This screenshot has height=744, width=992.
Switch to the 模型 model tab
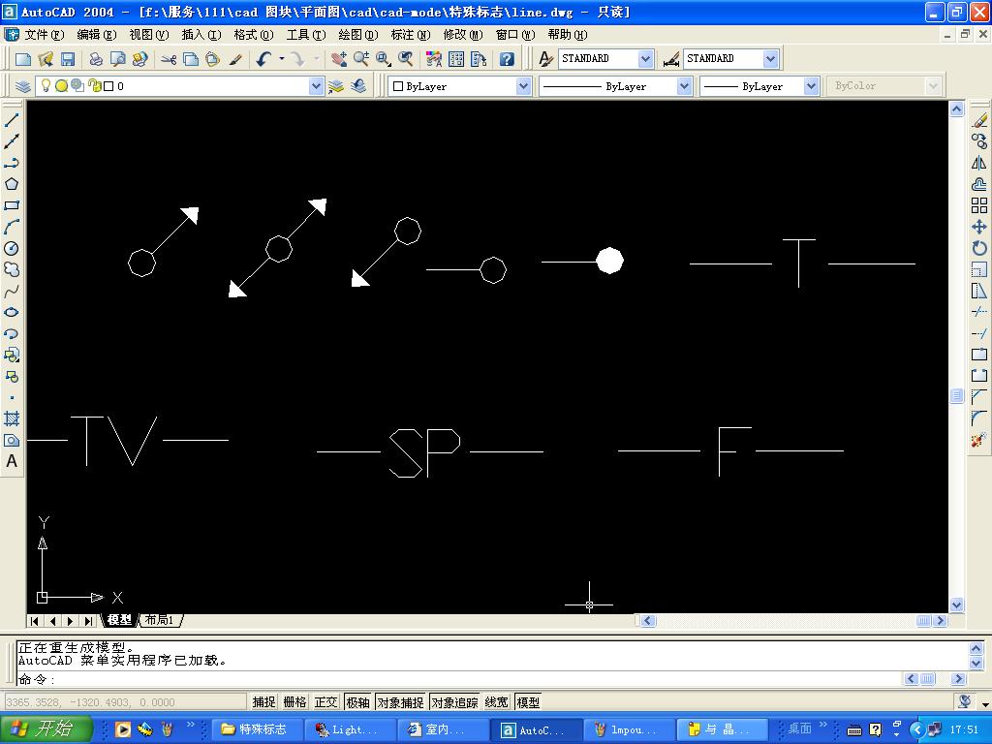[x=119, y=620]
